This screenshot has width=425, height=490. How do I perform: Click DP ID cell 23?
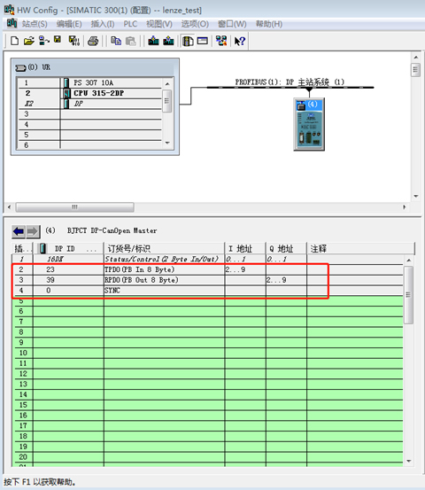68,269
